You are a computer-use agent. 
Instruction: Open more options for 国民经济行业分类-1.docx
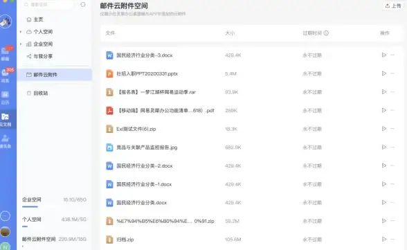pyautogui.click(x=392, y=184)
